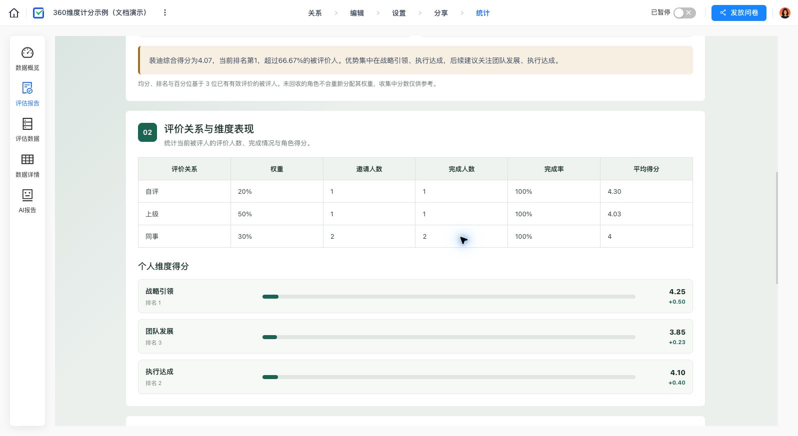Switch to the 统计 step tab
798x436 pixels.
point(483,13)
